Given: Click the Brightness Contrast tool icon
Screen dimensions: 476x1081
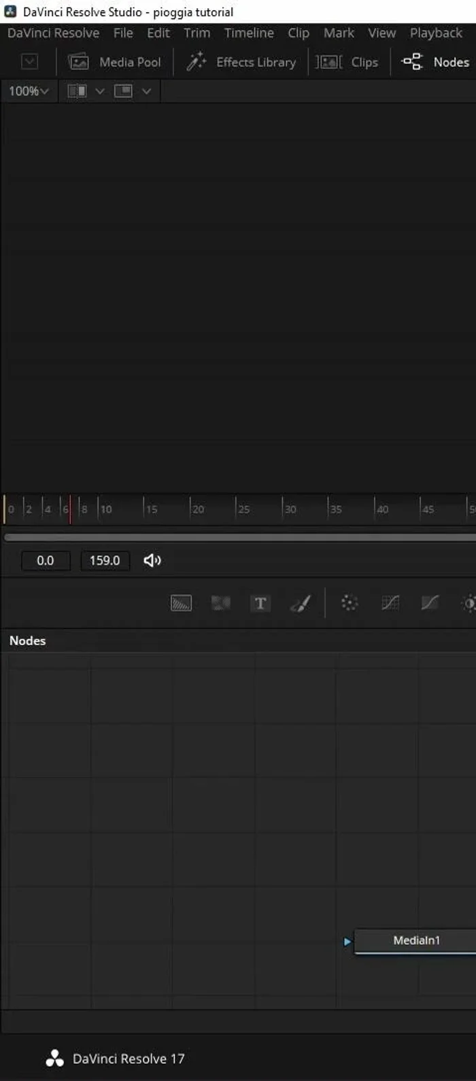Looking at the screenshot, I should [x=469, y=603].
